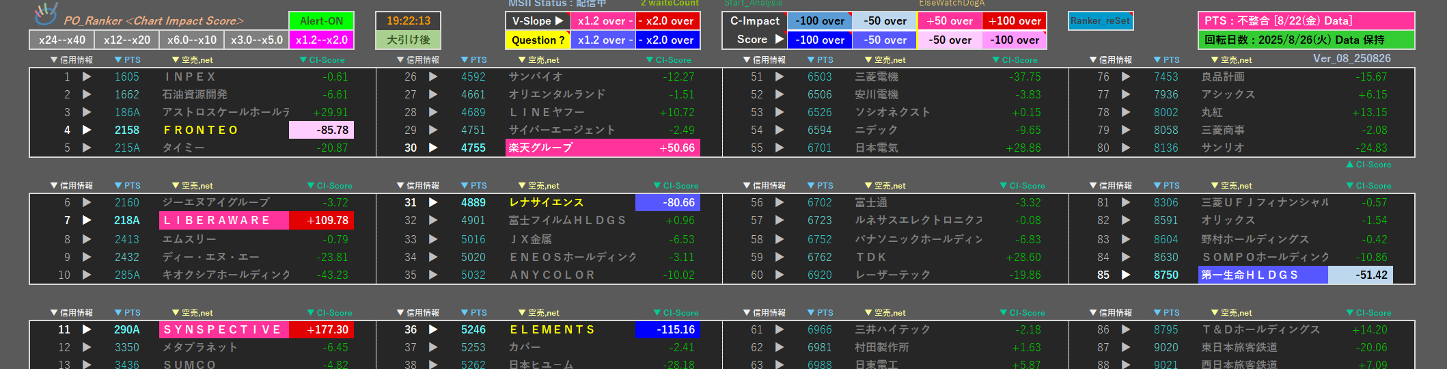Select the x3.0--x5.0 range tab
This screenshot has width=1447, height=369.
point(257,40)
